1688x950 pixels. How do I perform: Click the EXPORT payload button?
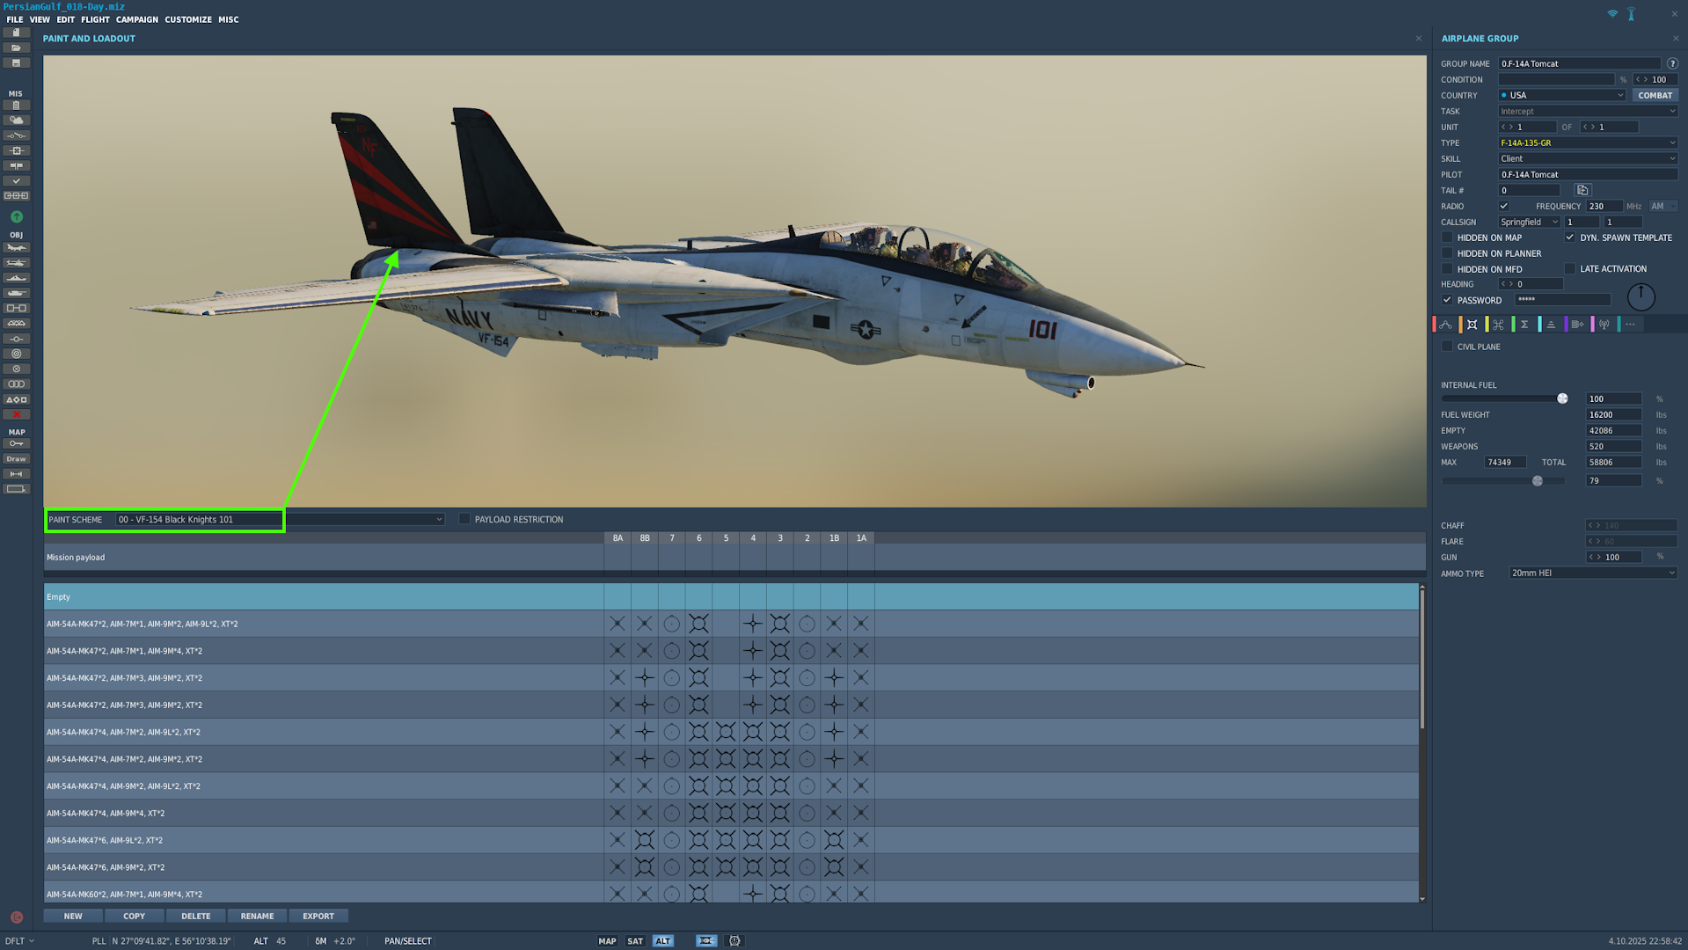pos(318,917)
